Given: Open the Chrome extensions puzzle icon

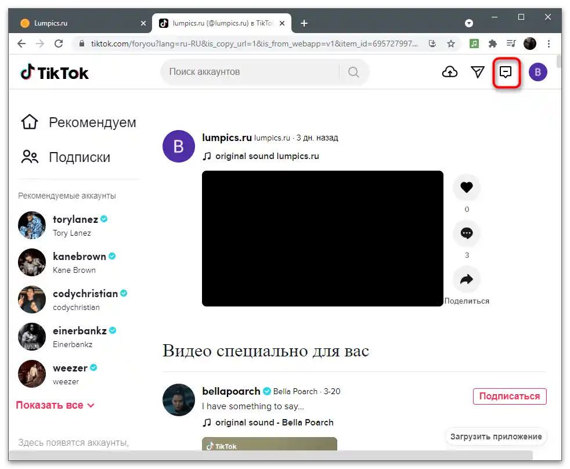Looking at the screenshot, I should point(493,44).
